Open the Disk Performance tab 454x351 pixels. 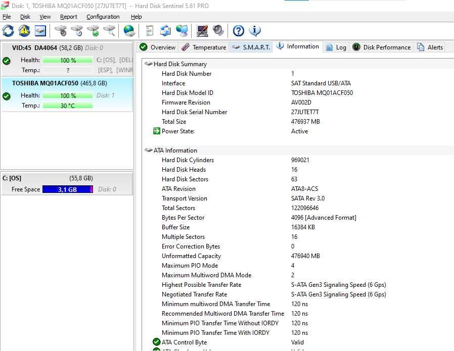(382, 47)
